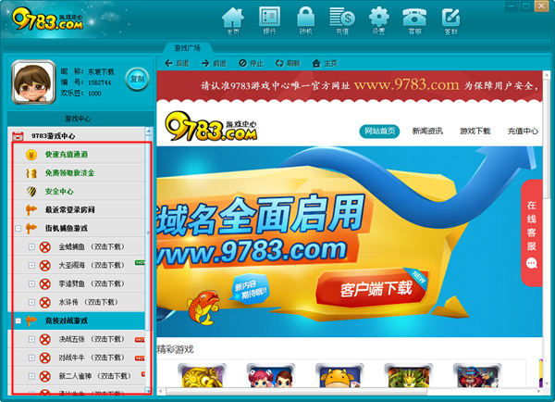Image resolution: width=555 pixels, height=402 pixels.
Task: Click the gold stack icon for 免费领取救济金
Action: (31, 173)
